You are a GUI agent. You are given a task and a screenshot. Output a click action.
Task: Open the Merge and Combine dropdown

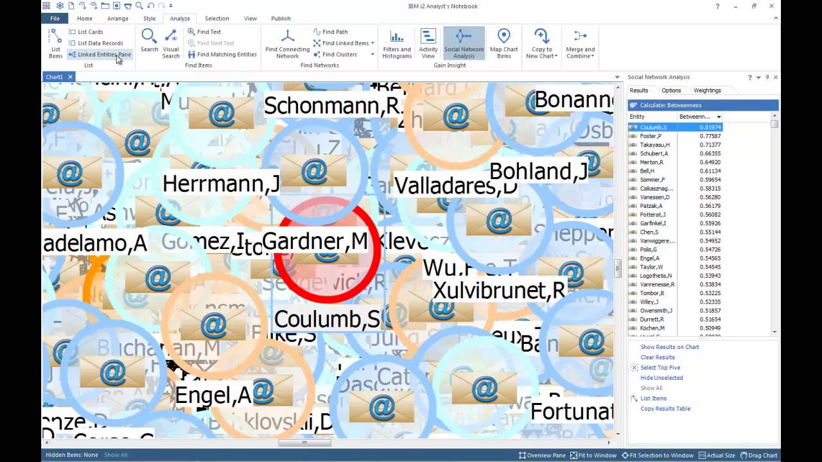tap(581, 43)
